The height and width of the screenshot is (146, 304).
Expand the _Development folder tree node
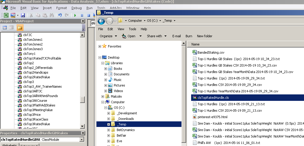click(x=109, y=113)
